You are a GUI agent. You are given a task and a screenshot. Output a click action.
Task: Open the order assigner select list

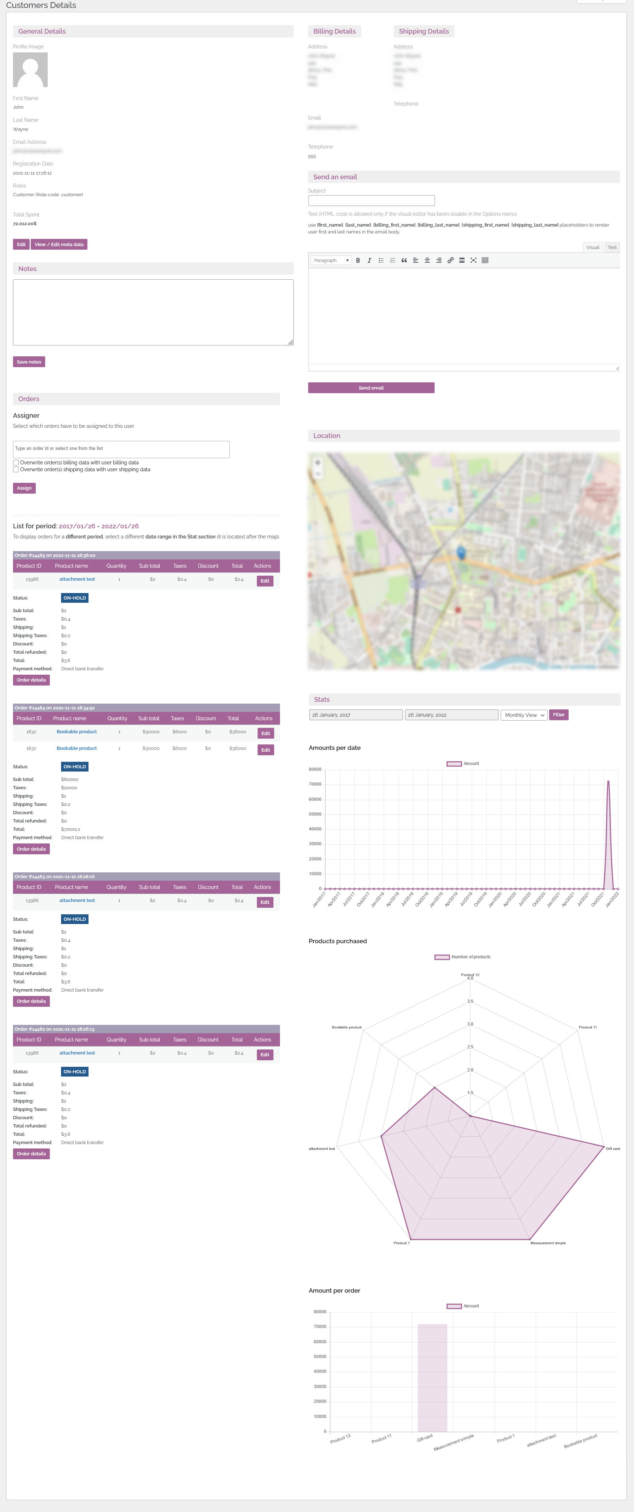121,449
